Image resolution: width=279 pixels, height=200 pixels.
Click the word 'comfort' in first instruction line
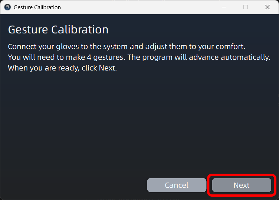(230, 47)
